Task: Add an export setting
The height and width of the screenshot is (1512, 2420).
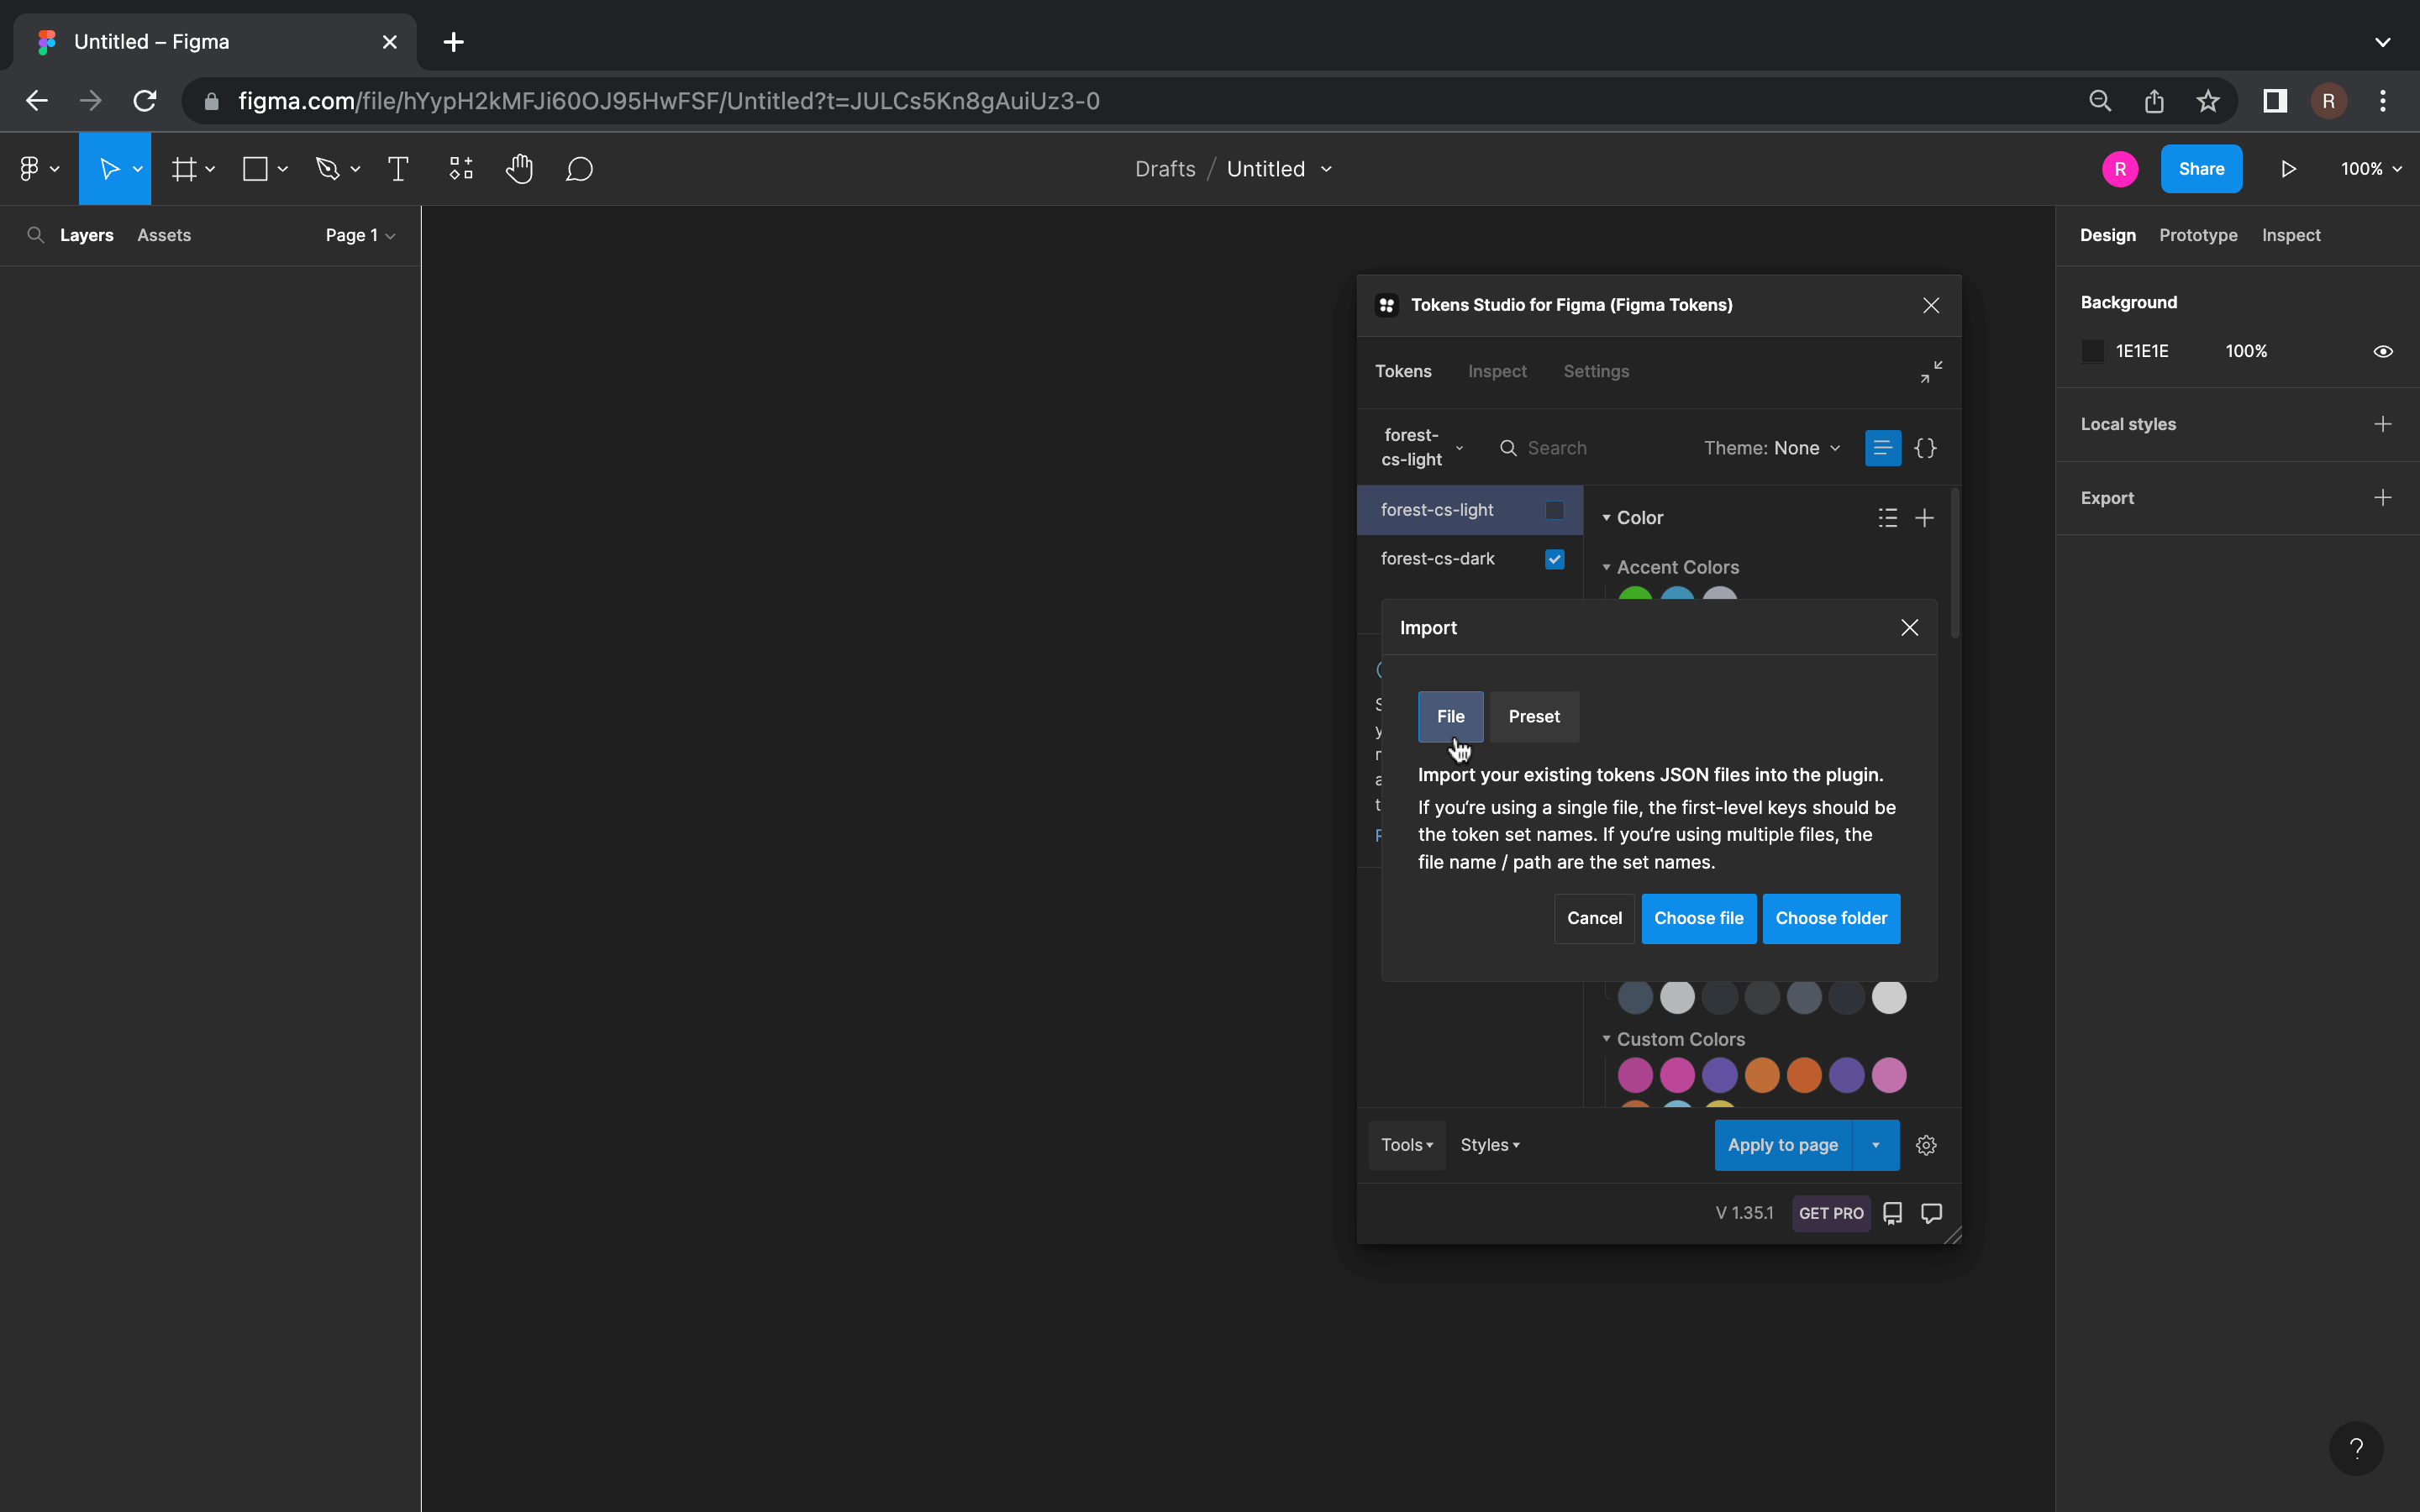Action: (x=2383, y=498)
